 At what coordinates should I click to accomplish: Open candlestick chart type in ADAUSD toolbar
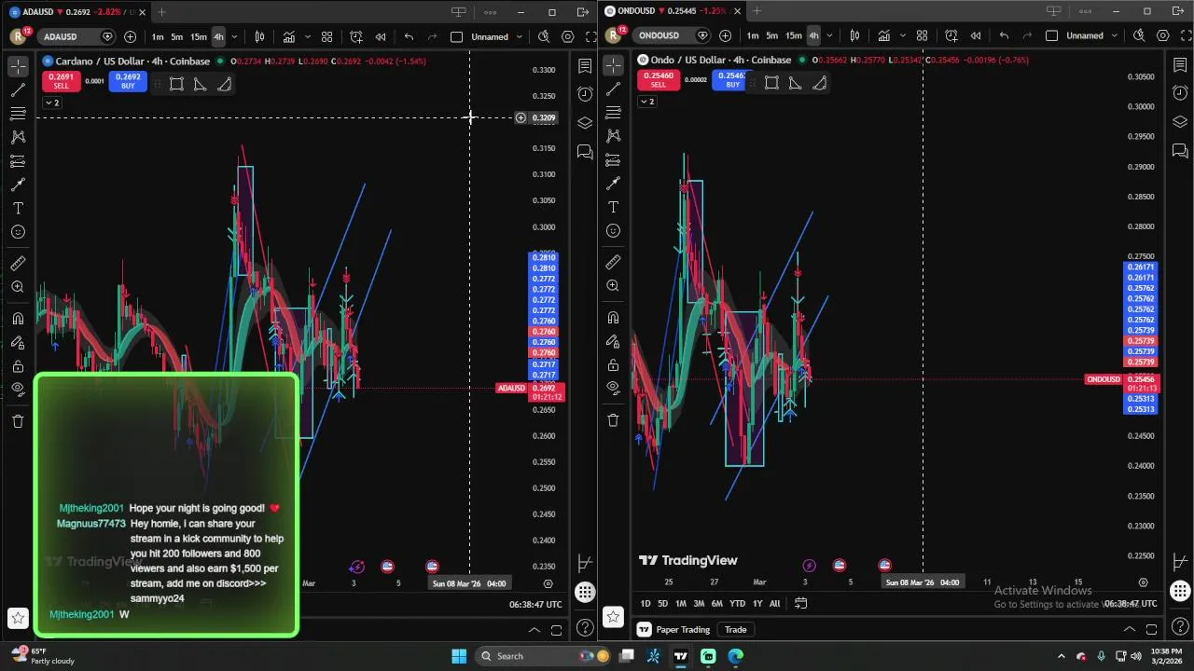point(259,36)
